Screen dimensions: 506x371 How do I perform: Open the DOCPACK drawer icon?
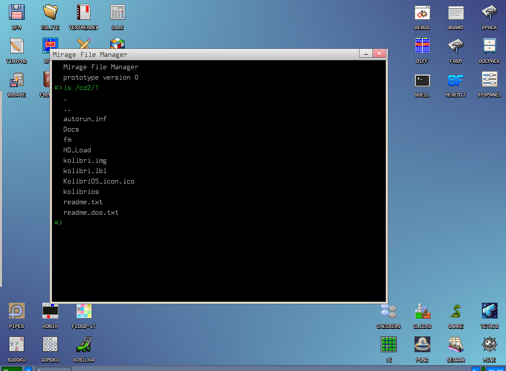[489, 46]
